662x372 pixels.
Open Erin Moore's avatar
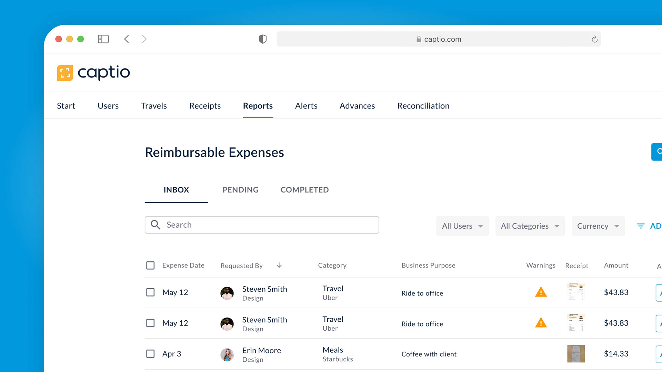point(227,354)
